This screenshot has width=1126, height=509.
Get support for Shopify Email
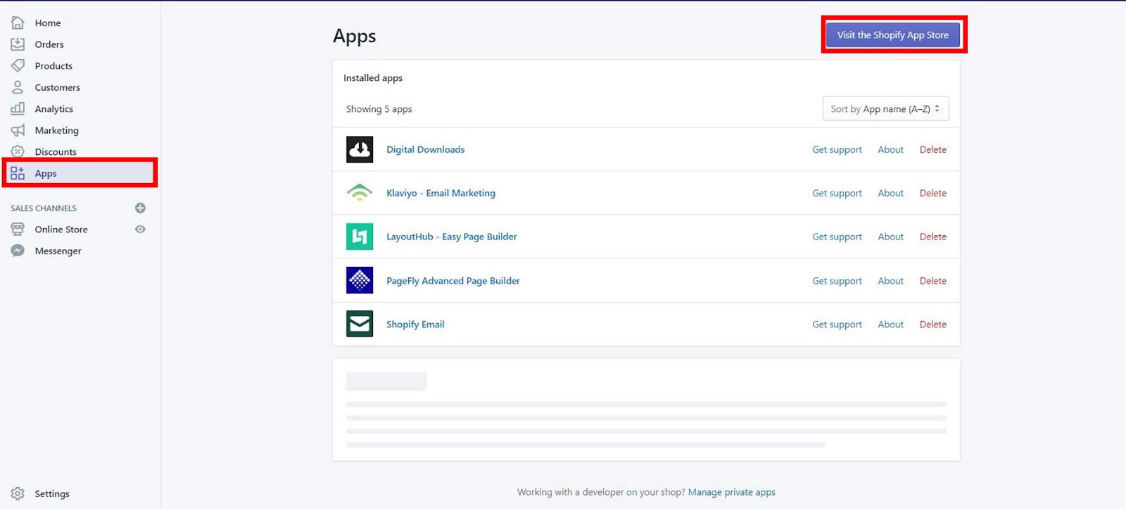click(x=837, y=324)
